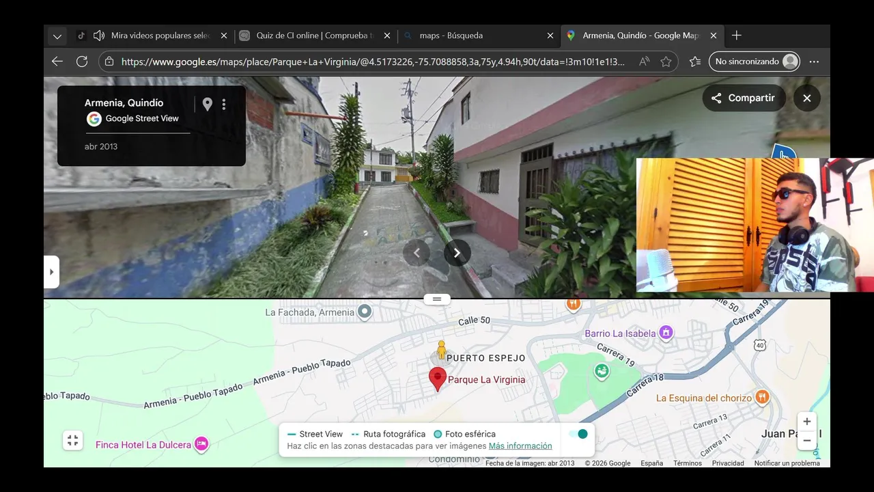Click the abr 2013 image date label

coord(101,146)
